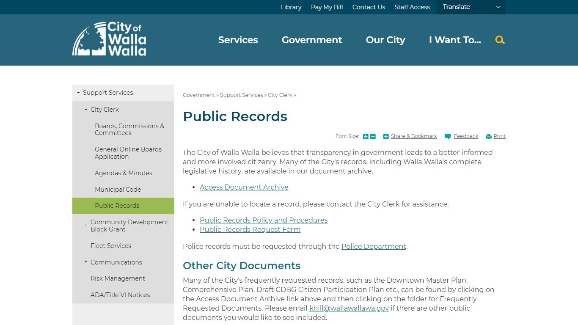Open the Pay My Bill link
578x325 pixels.
[327, 7]
